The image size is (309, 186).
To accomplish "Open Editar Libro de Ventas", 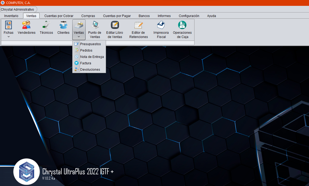I will [115, 29].
